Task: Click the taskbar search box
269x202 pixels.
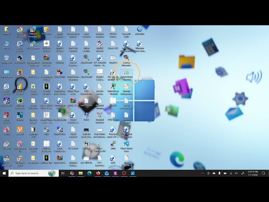Action: (x=34, y=173)
